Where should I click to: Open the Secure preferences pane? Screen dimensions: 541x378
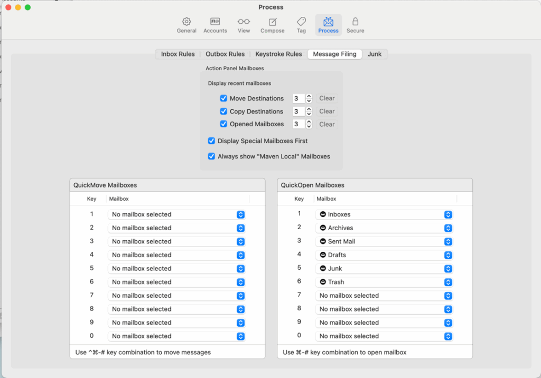point(356,25)
